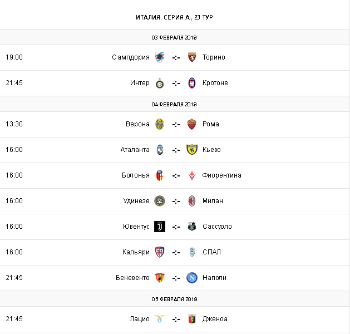Click the Кальяри – СПАЛ score placeholder
Screen dimensions: 350x334
click(176, 252)
